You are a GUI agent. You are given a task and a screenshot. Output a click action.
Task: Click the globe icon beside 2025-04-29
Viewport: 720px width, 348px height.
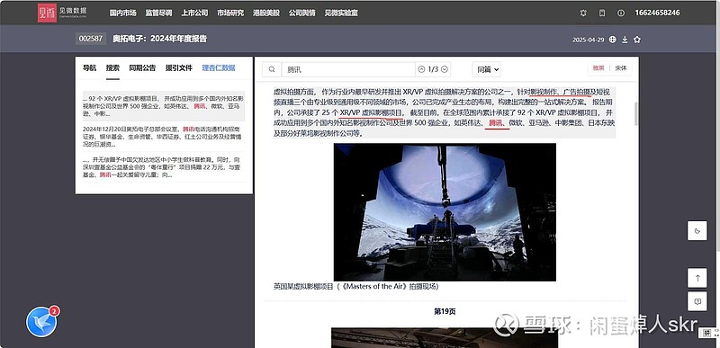pyautogui.click(x=613, y=40)
